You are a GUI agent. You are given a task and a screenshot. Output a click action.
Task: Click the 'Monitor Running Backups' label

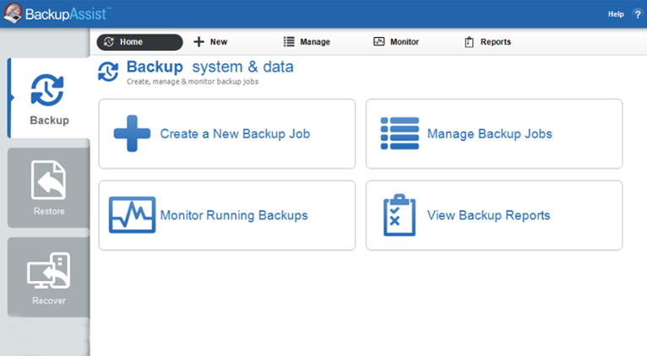(234, 215)
